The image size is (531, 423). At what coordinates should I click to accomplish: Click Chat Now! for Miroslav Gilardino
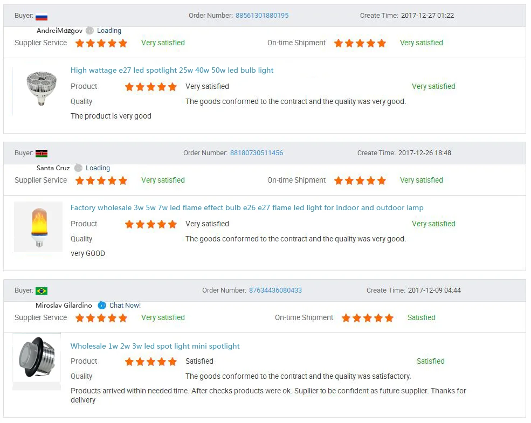(125, 306)
